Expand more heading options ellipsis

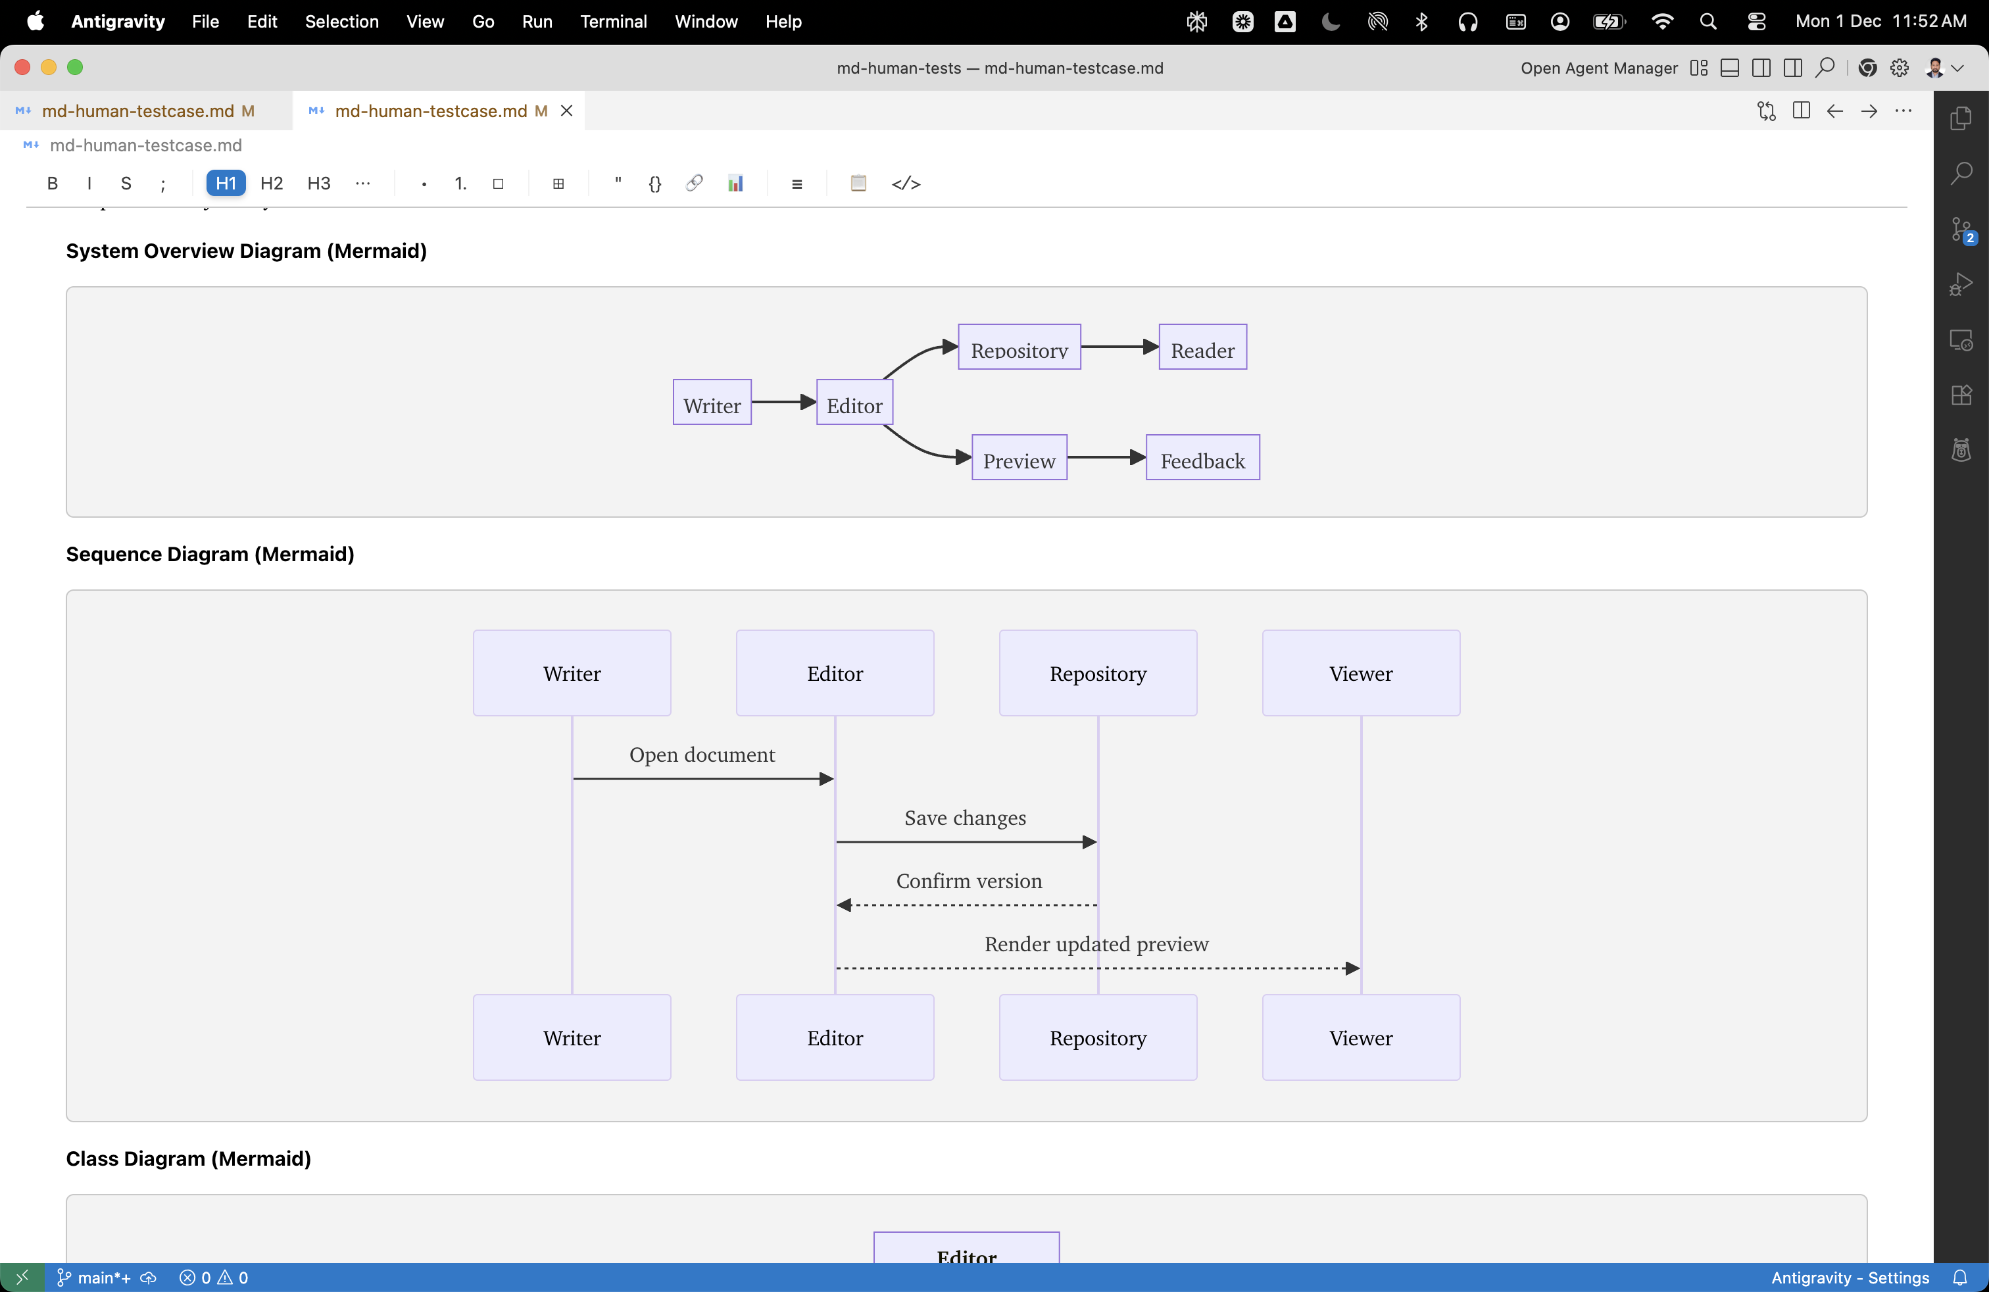pyautogui.click(x=362, y=184)
